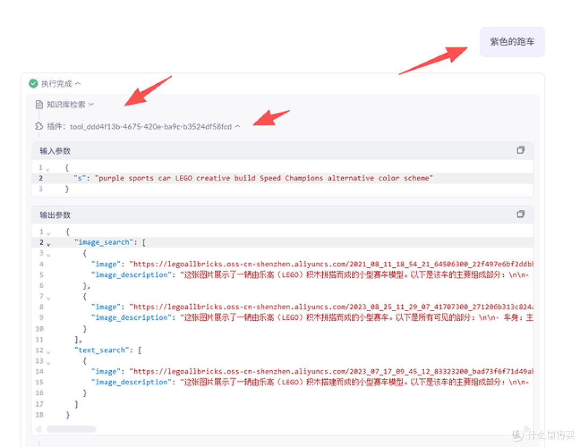Open the 2021_08_11 image URL at line 4

(331, 264)
